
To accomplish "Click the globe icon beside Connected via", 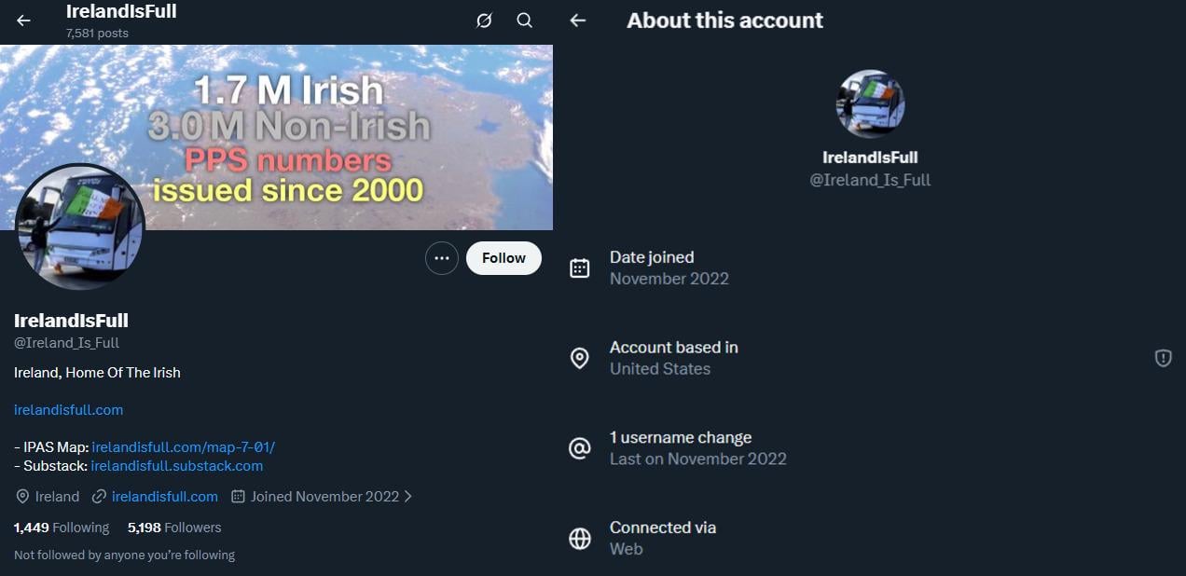I will point(580,539).
